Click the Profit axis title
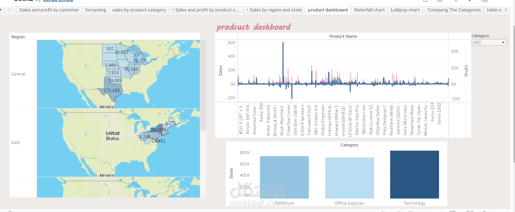Image resolution: width=515 pixels, height=212 pixels. [x=466, y=71]
